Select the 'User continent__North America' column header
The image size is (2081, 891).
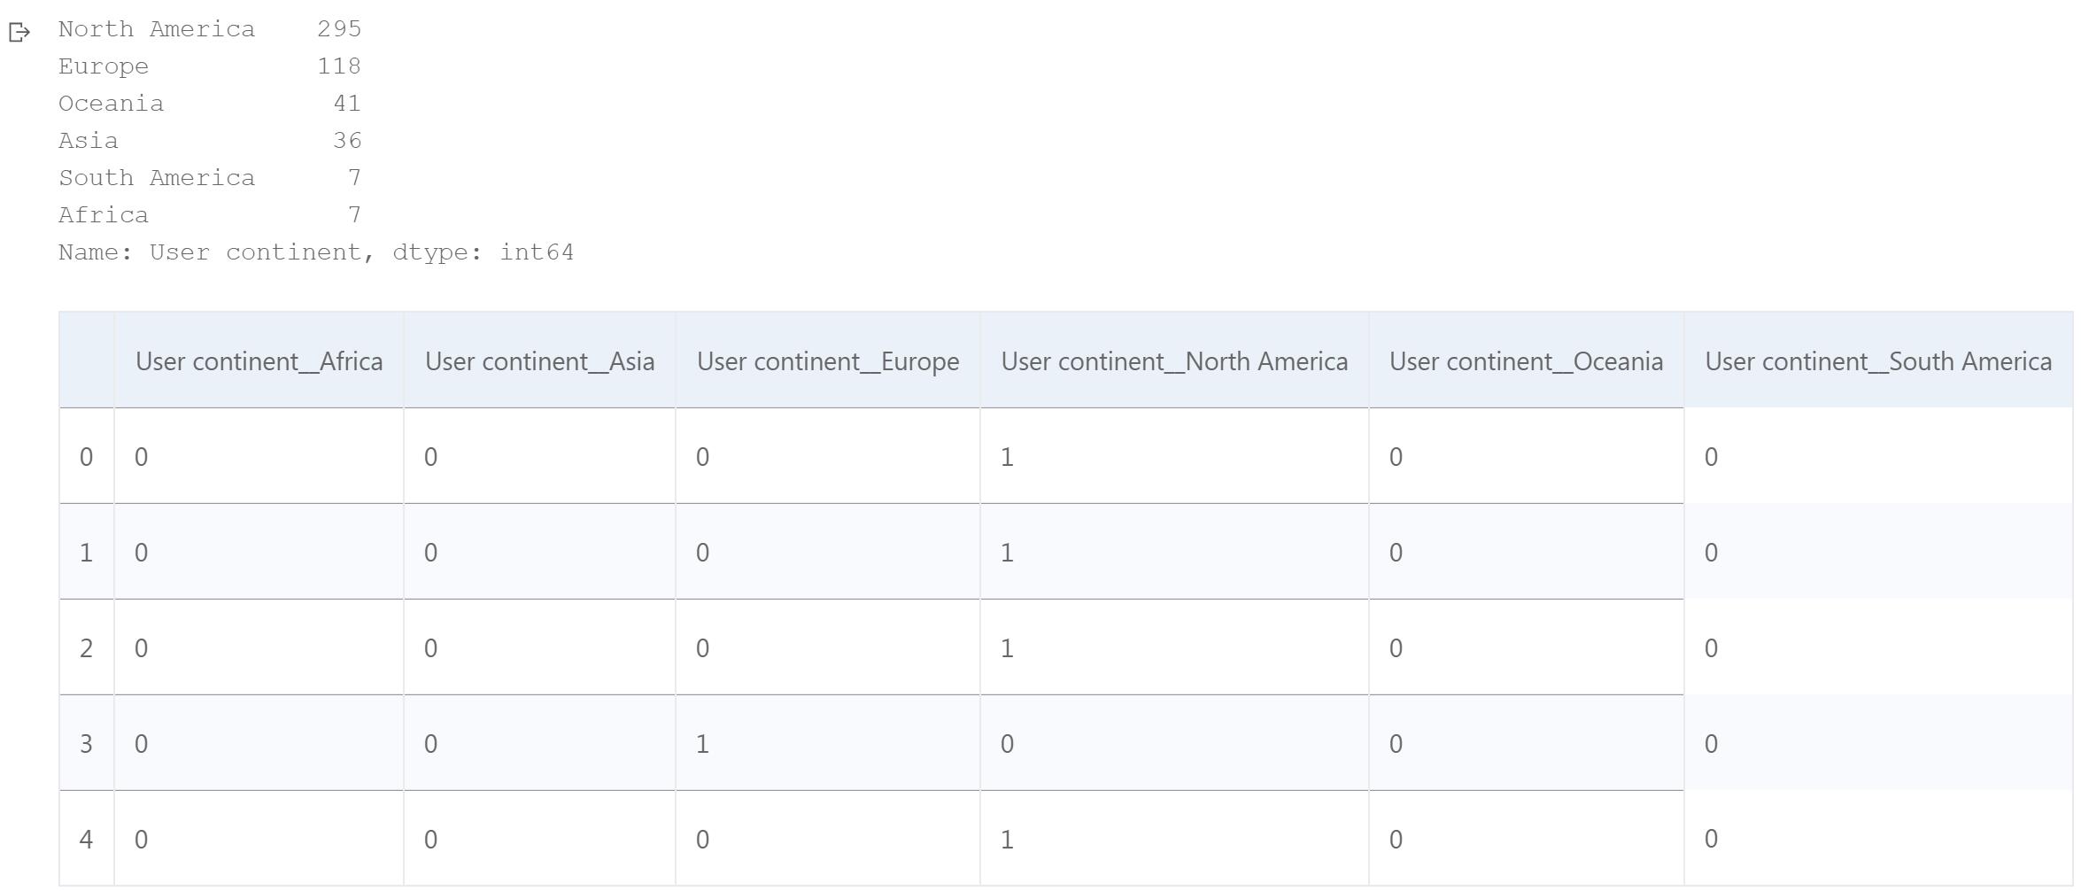click(1174, 361)
